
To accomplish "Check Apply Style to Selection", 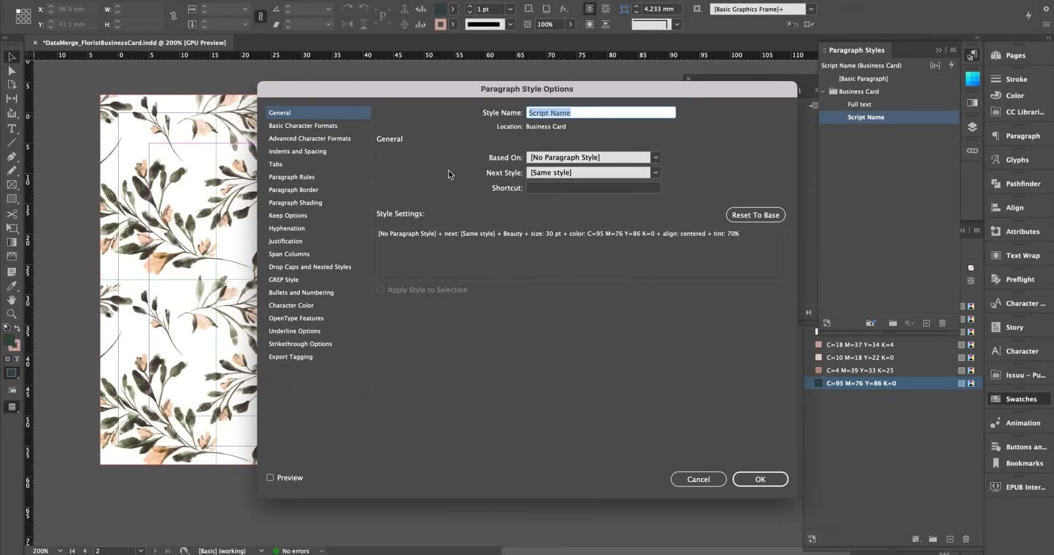I will pyautogui.click(x=380, y=290).
